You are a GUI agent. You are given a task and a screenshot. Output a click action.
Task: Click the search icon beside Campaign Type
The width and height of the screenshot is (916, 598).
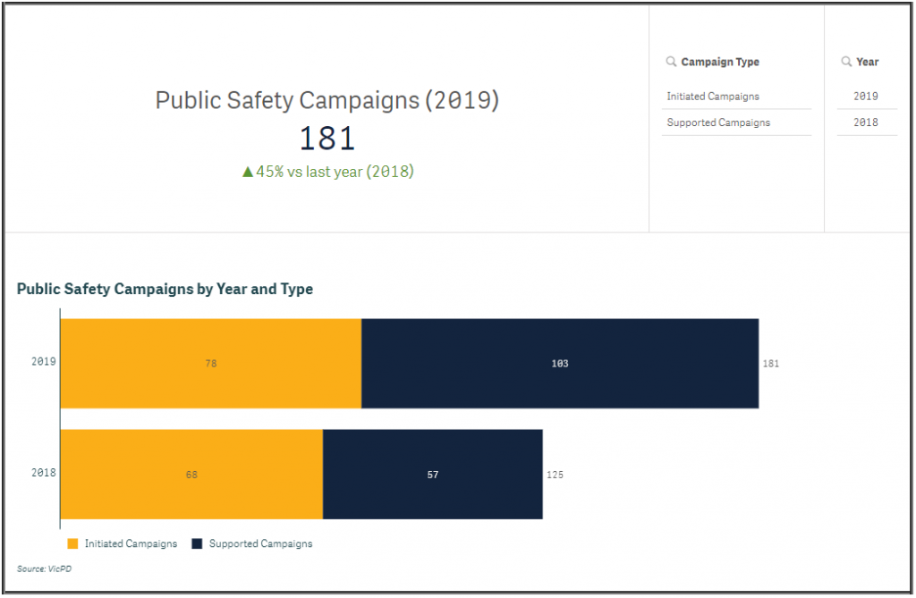(x=671, y=62)
